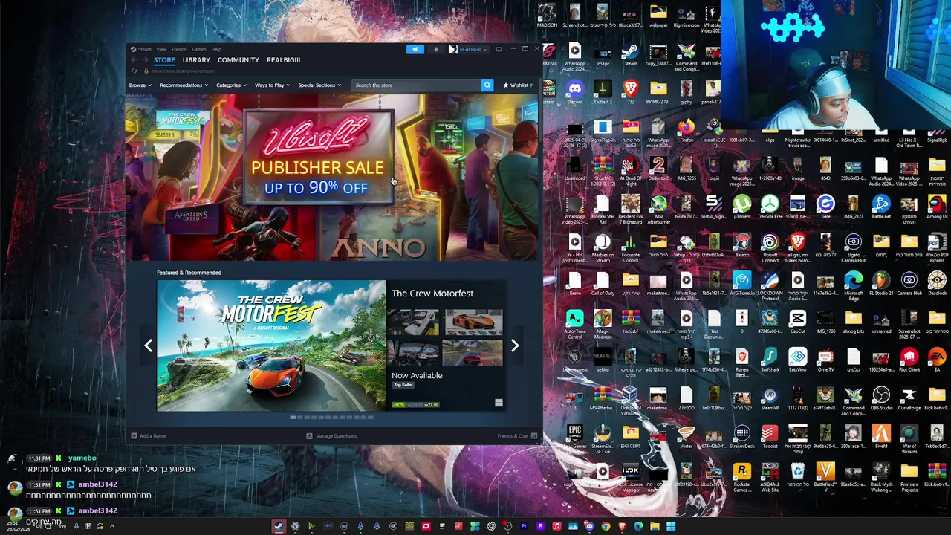Click Add a Game link

pyautogui.click(x=148, y=436)
